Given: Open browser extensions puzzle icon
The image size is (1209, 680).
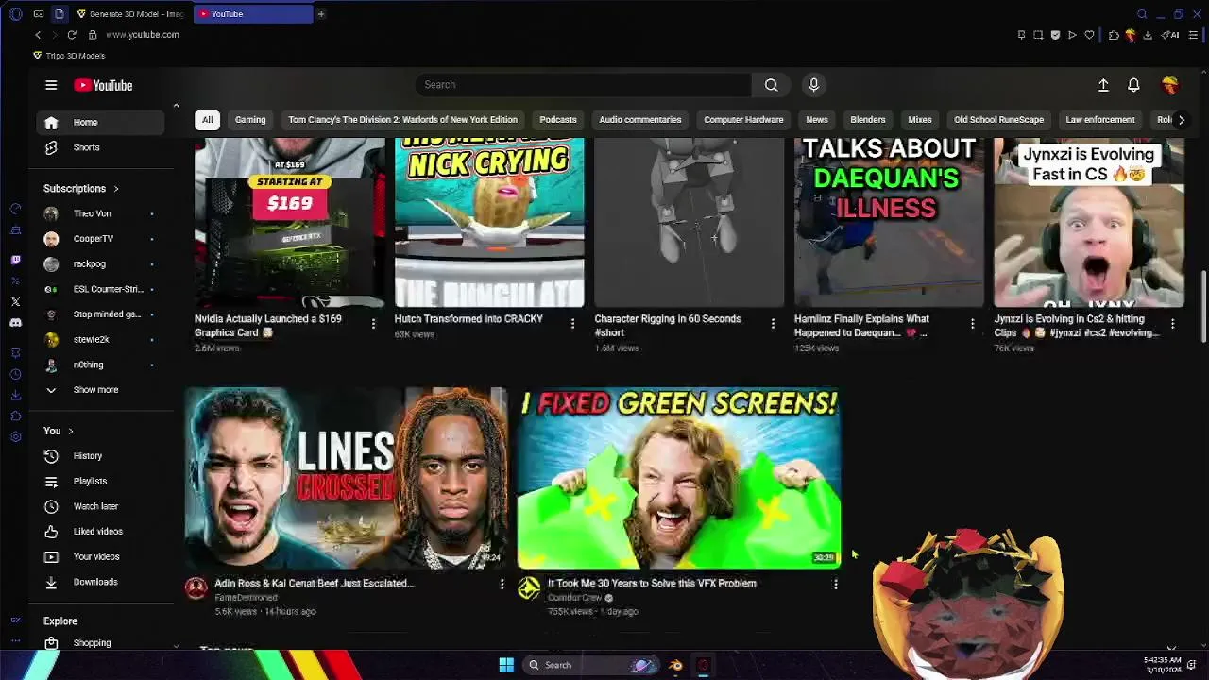Looking at the screenshot, I should (x=1114, y=35).
